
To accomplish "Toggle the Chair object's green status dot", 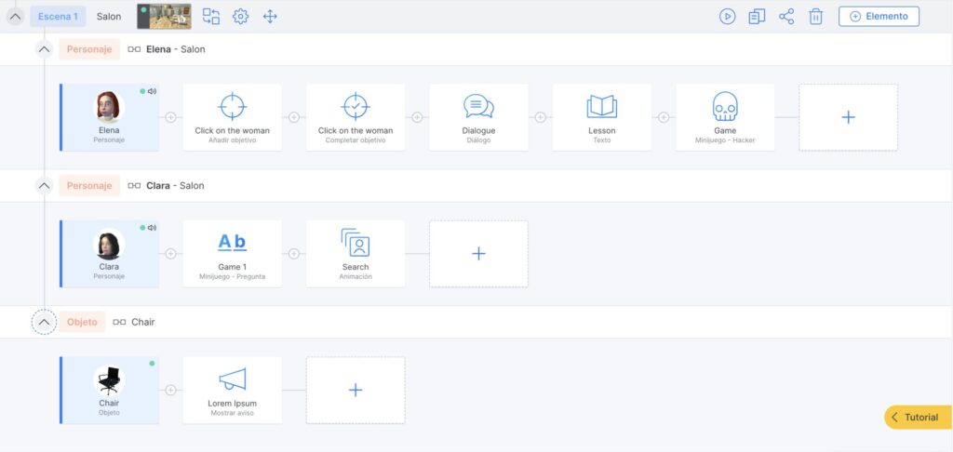I will coord(152,364).
